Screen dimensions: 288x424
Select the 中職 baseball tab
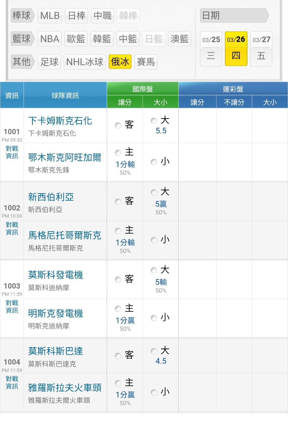[x=102, y=16]
